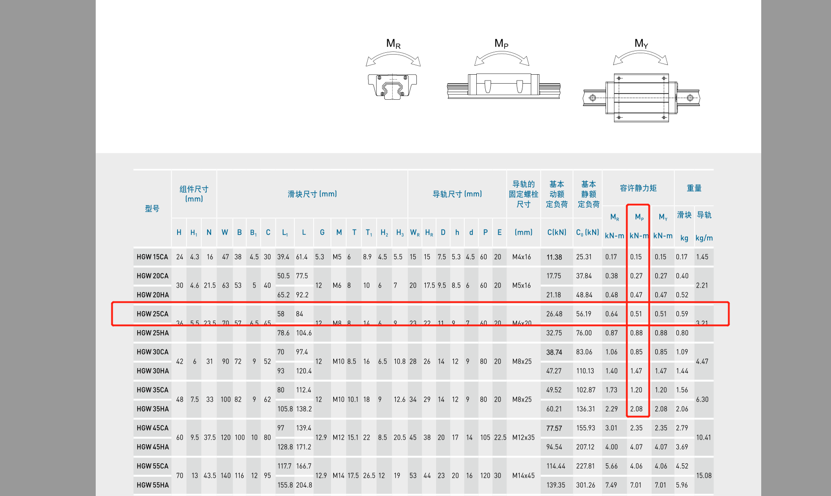Click the G column header
This screenshot has height=496, width=831.
click(322, 233)
